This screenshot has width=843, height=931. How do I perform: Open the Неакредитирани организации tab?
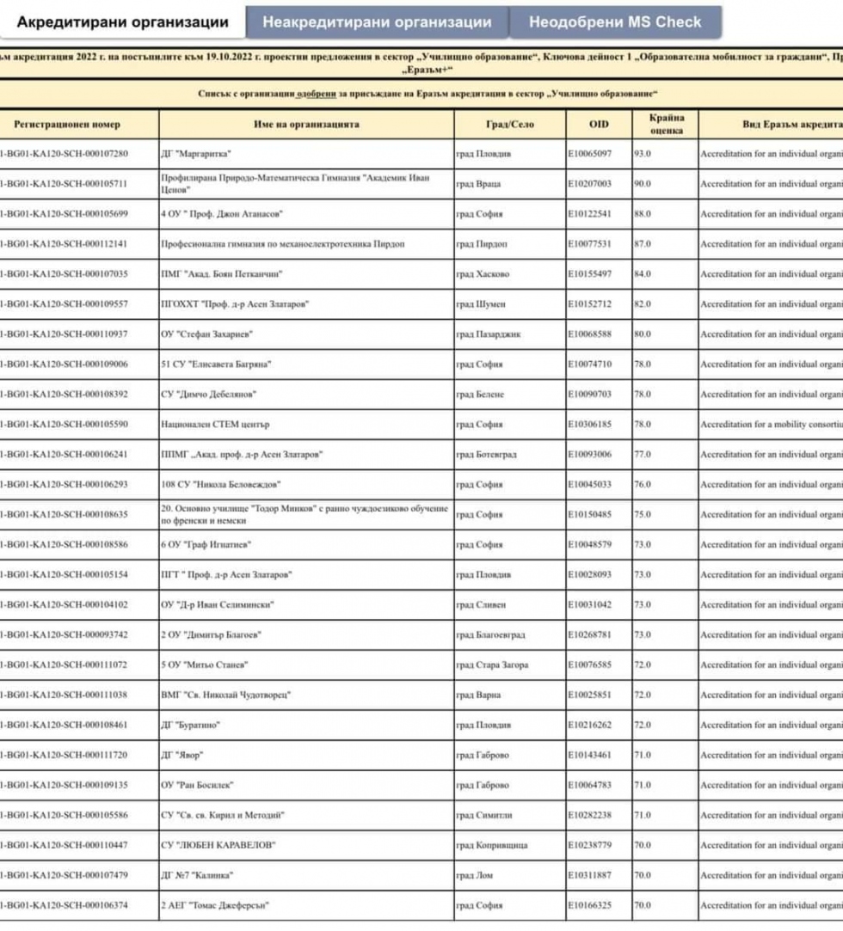pyautogui.click(x=378, y=22)
